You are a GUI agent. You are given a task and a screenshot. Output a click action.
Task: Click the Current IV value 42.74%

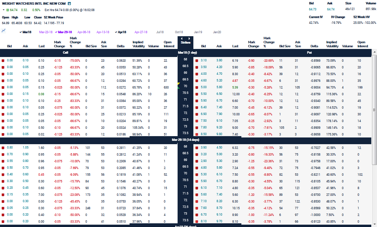tap(314, 23)
